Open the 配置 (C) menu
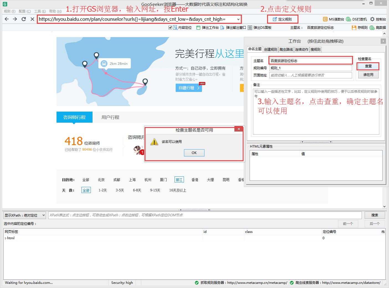This screenshot has width=389, height=288. [25, 11]
